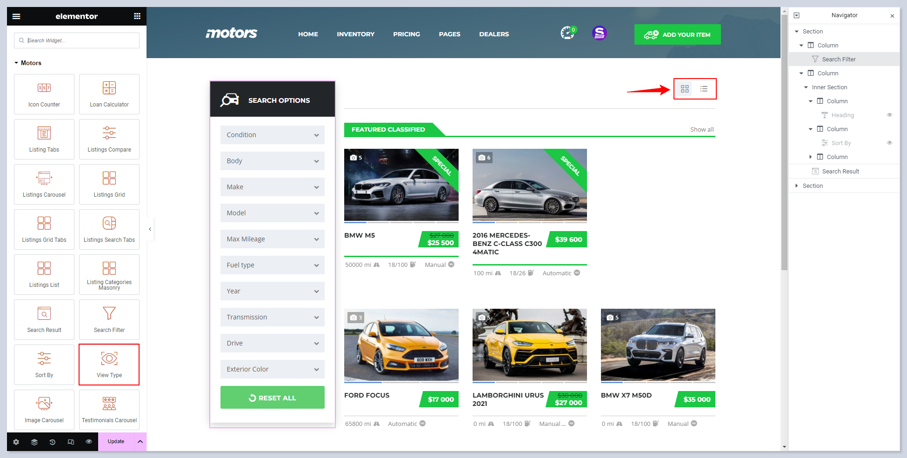Open the Fuel type dropdown
The image size is (907, 458).
(x=272, y=265)
